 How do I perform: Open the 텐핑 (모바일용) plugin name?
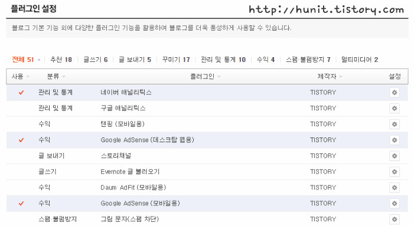[122, 124]
